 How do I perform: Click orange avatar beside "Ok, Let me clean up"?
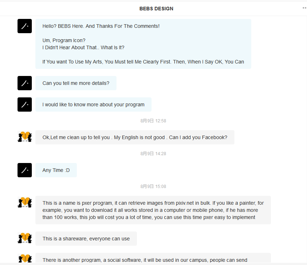click(x=25, y=137)
